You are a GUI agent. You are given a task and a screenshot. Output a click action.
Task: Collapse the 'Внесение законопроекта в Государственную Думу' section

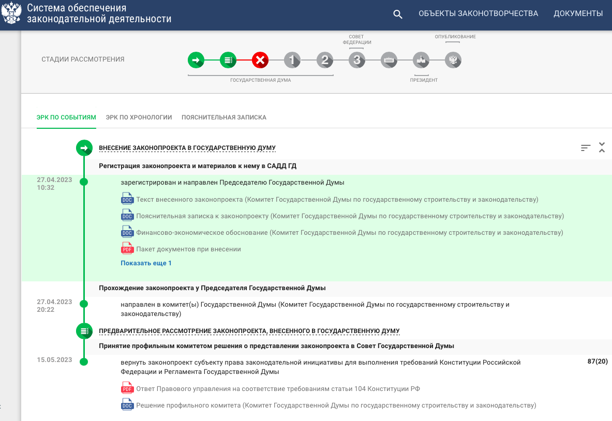(187, 148)
